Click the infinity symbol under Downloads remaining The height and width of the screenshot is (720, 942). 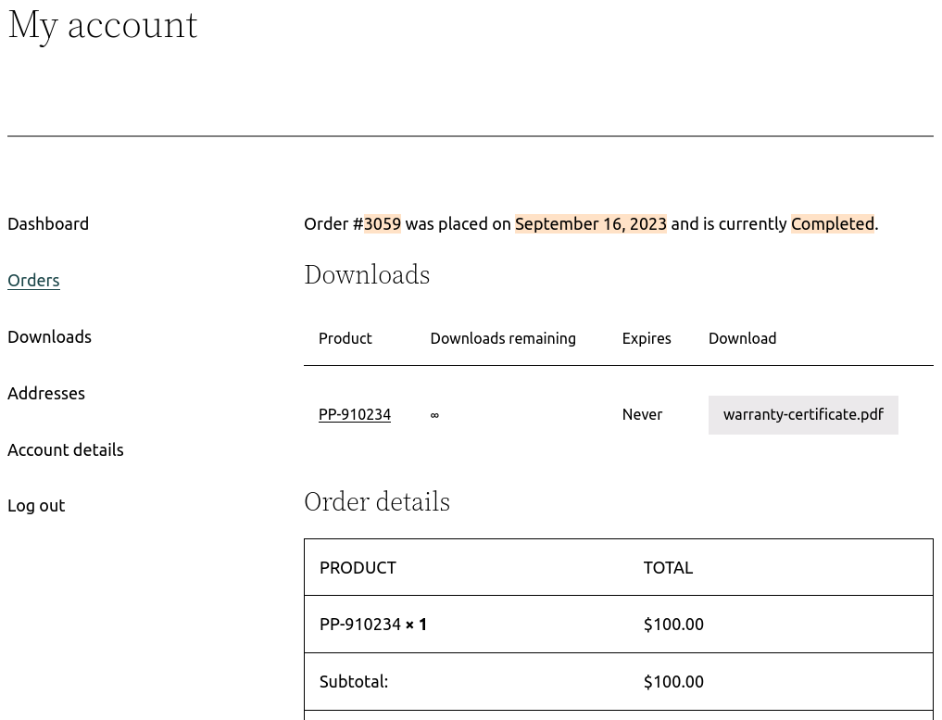pos(434,414)
